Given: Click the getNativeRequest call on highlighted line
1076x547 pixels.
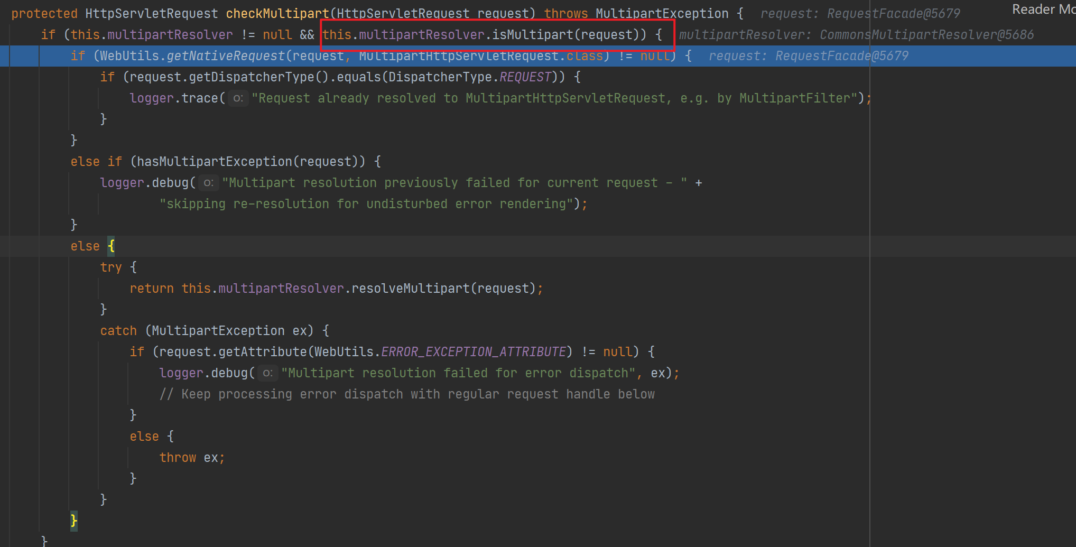Looking at the screenshot, I should pos(226,56).
